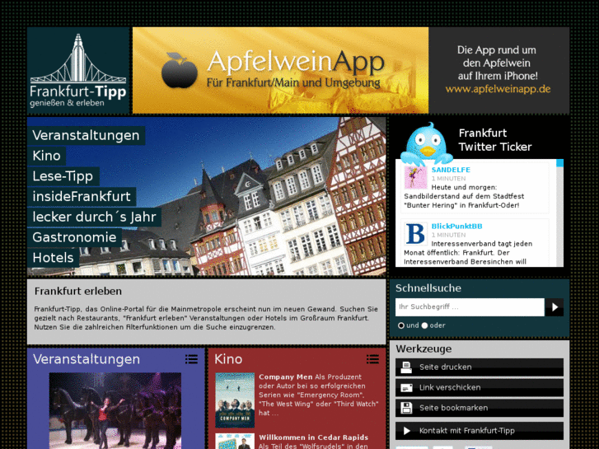
Task: Click the "Schnellsuche" heading
Action: pyautogui.click(x=428, y=288)
